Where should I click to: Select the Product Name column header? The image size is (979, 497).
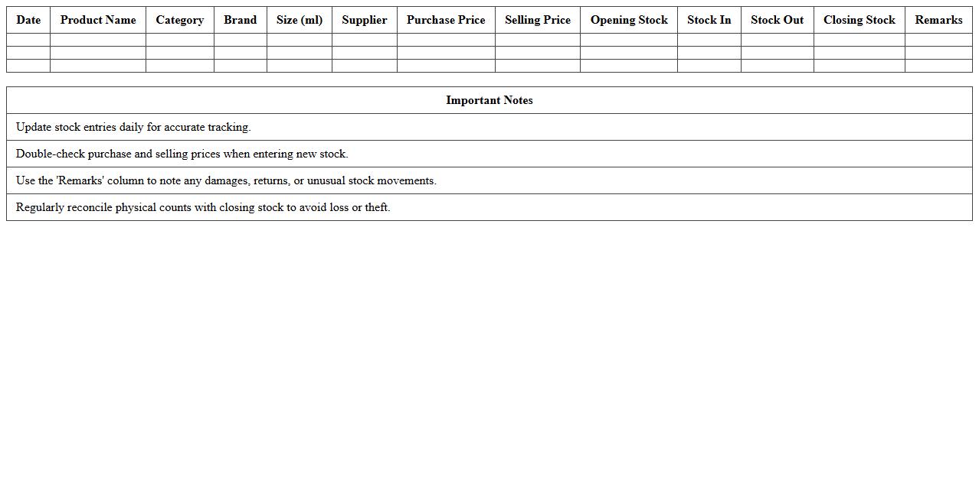98,20
